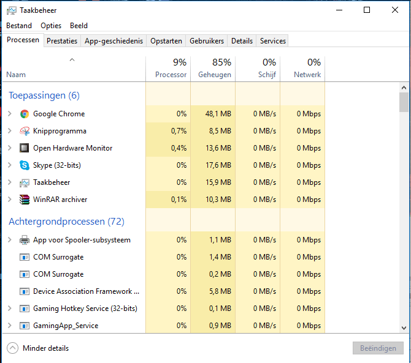Viewport: 411px width, 363px height.
Task: Expand the Skype (32-bits) process tree
Action: [x=10, y=165]
